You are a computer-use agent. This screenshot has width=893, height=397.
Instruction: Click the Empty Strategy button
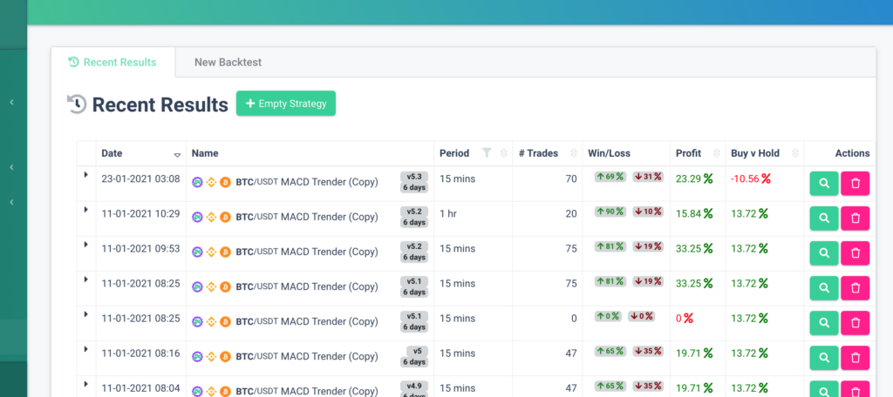point(285,104)
